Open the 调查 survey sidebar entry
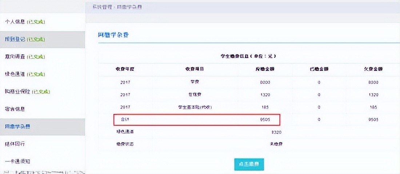Screen dimensions: 400x174 (x=25, y=57)
